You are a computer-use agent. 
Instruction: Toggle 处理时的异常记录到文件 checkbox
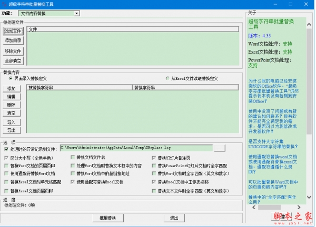click(6, 149)
